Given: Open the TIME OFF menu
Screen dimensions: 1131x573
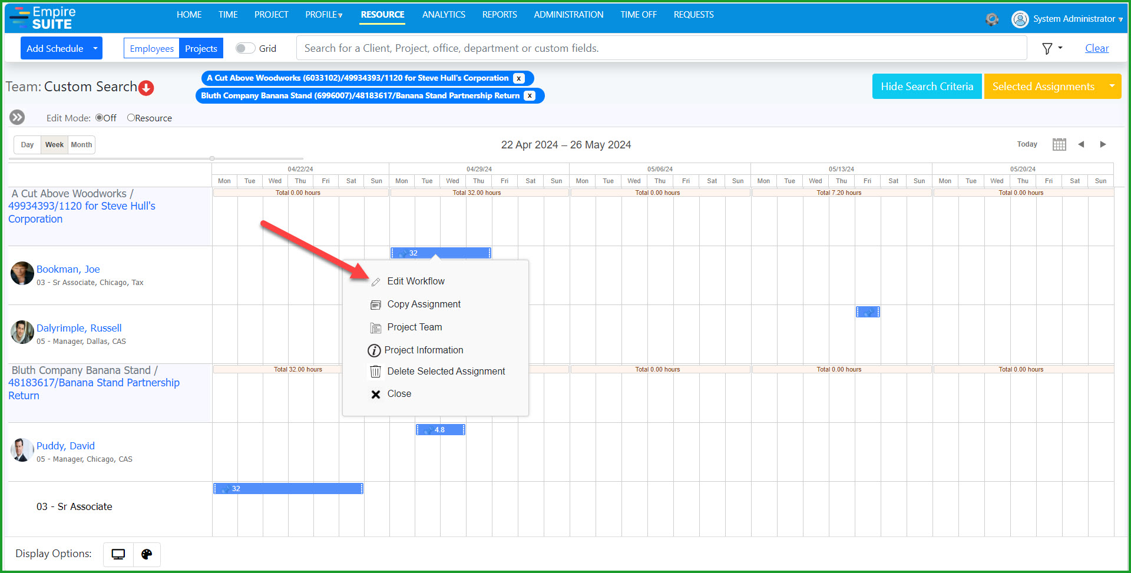Looking at the screenshot, I should [639, 15].
